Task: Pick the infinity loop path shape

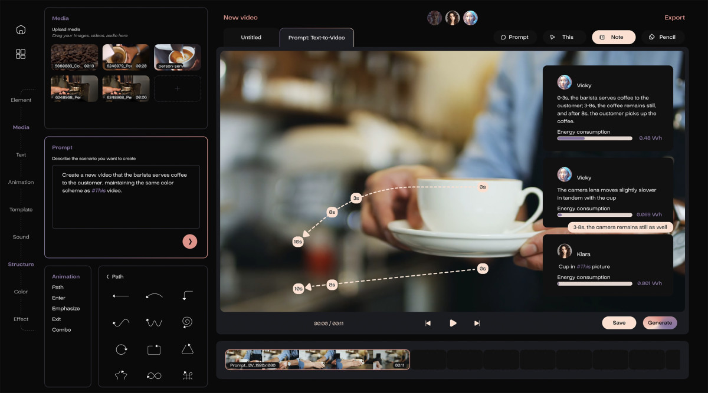Action: (x=154, y=376)
